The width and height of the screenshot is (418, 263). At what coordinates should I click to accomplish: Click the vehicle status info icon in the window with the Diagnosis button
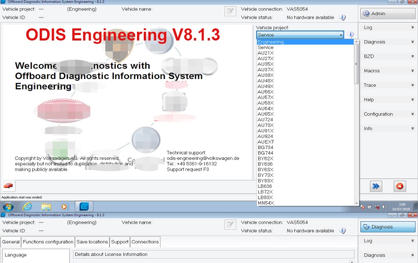pos(343,231)
